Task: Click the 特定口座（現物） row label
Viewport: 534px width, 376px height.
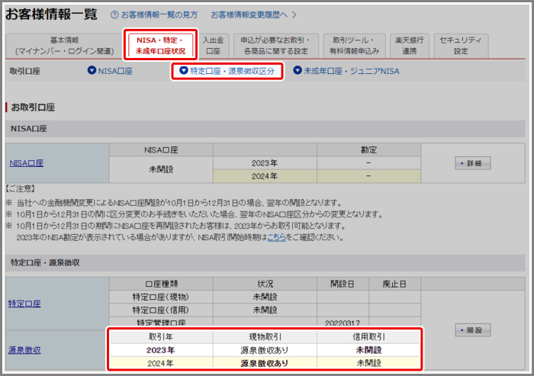Action: 161,297
